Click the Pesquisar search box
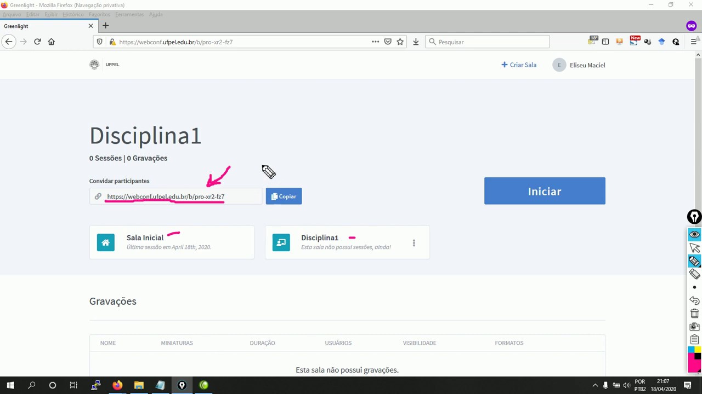Image resolution: width=702 pixels, height=394 pixels. click(487, 42)
